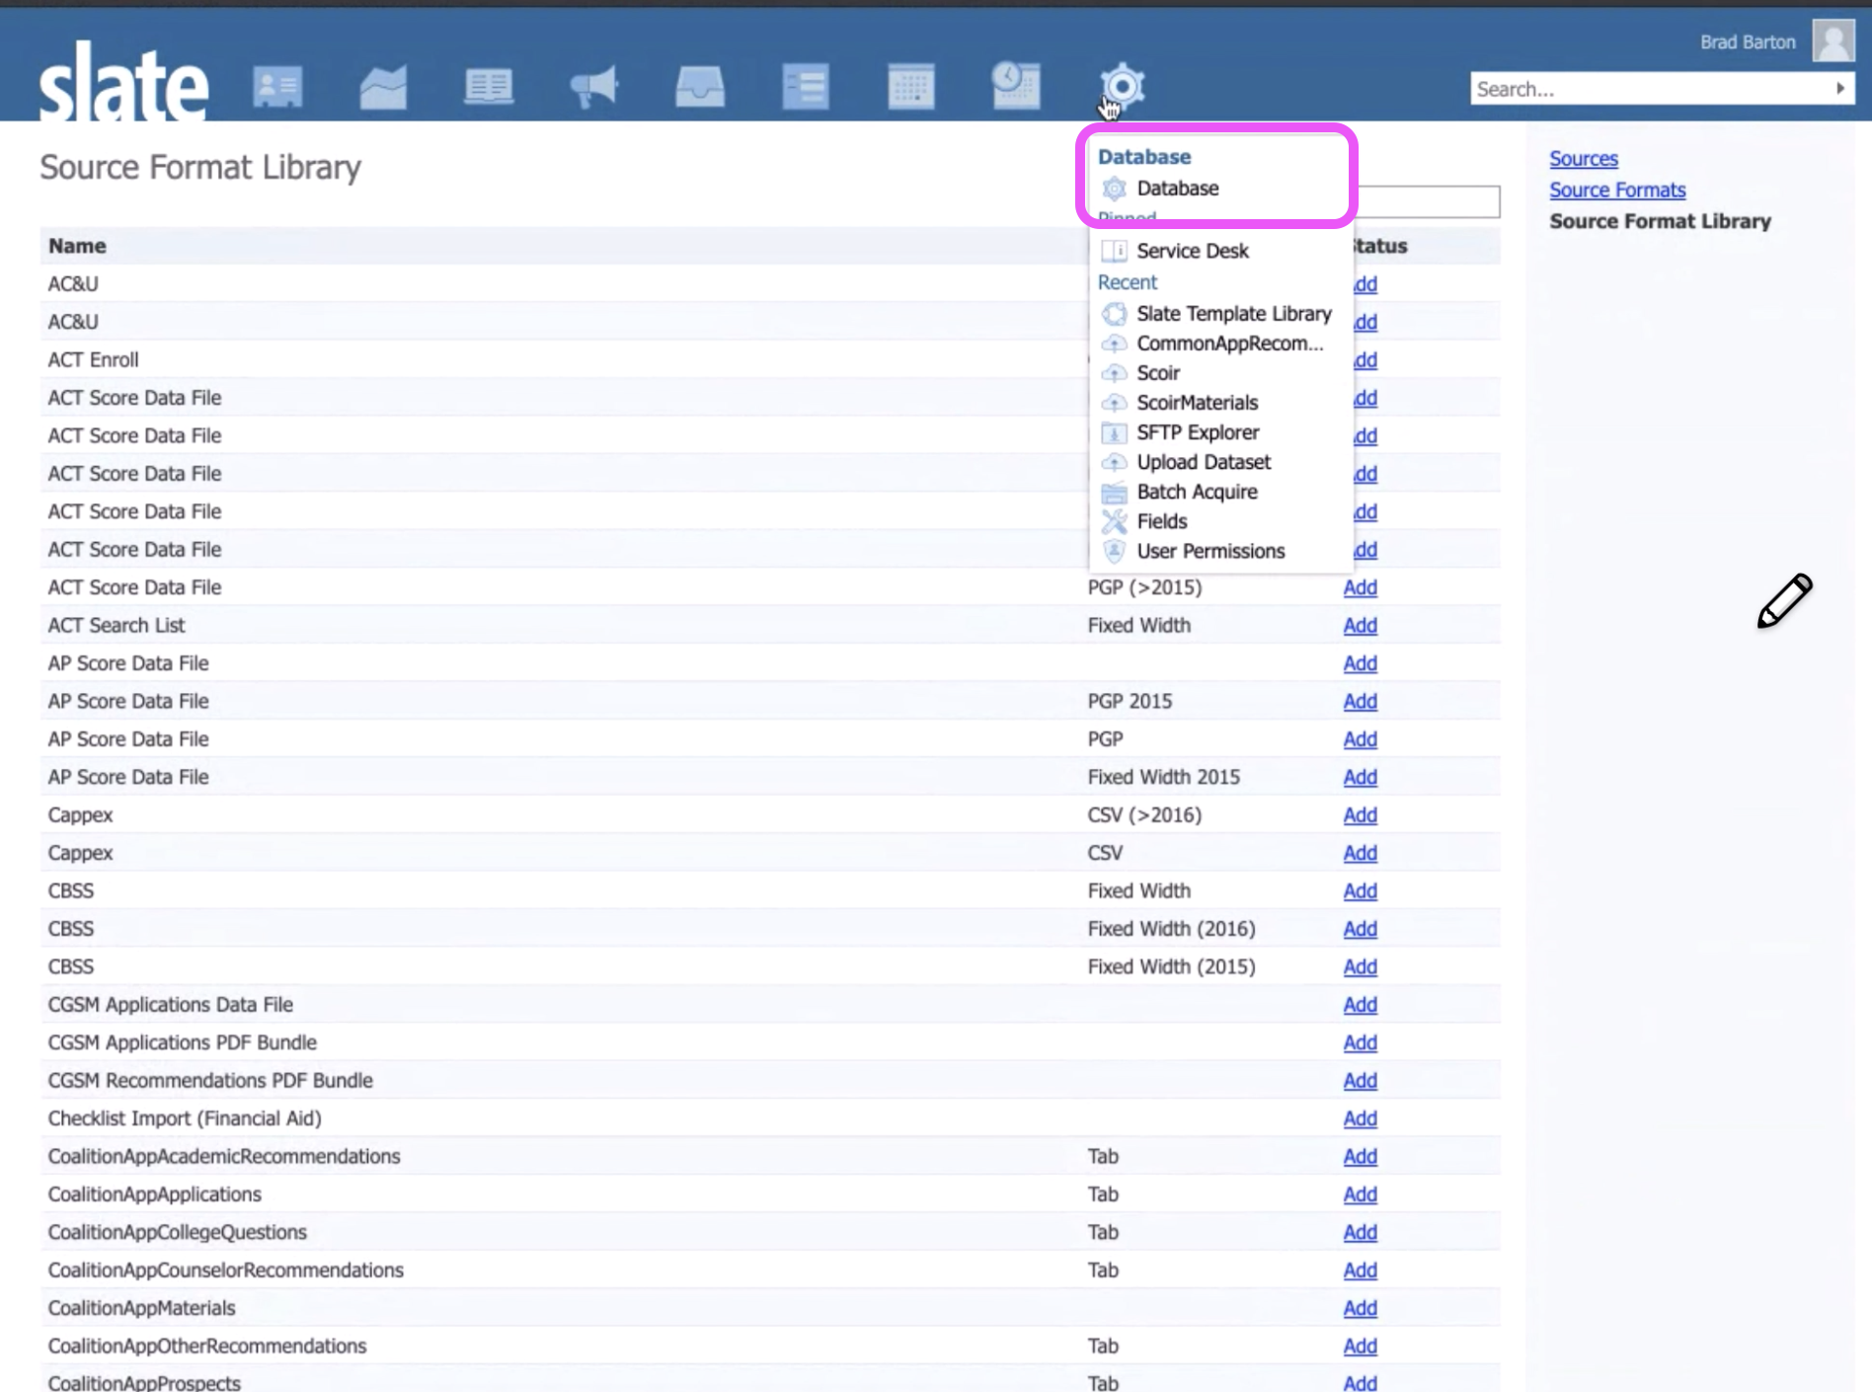The width and height of the screenshot is (1872, 1392).
Task: Click Add for CBSS Fixed Width (2016)
Action: click(1360, 929)
